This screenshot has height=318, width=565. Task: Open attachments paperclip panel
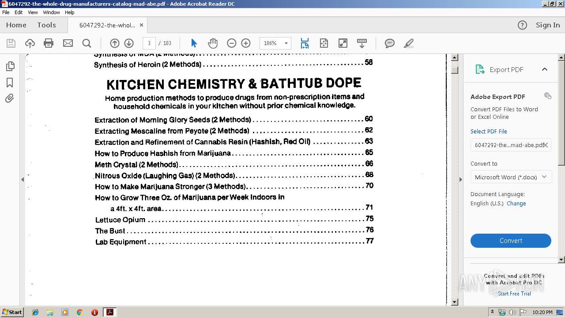(10, 98)
